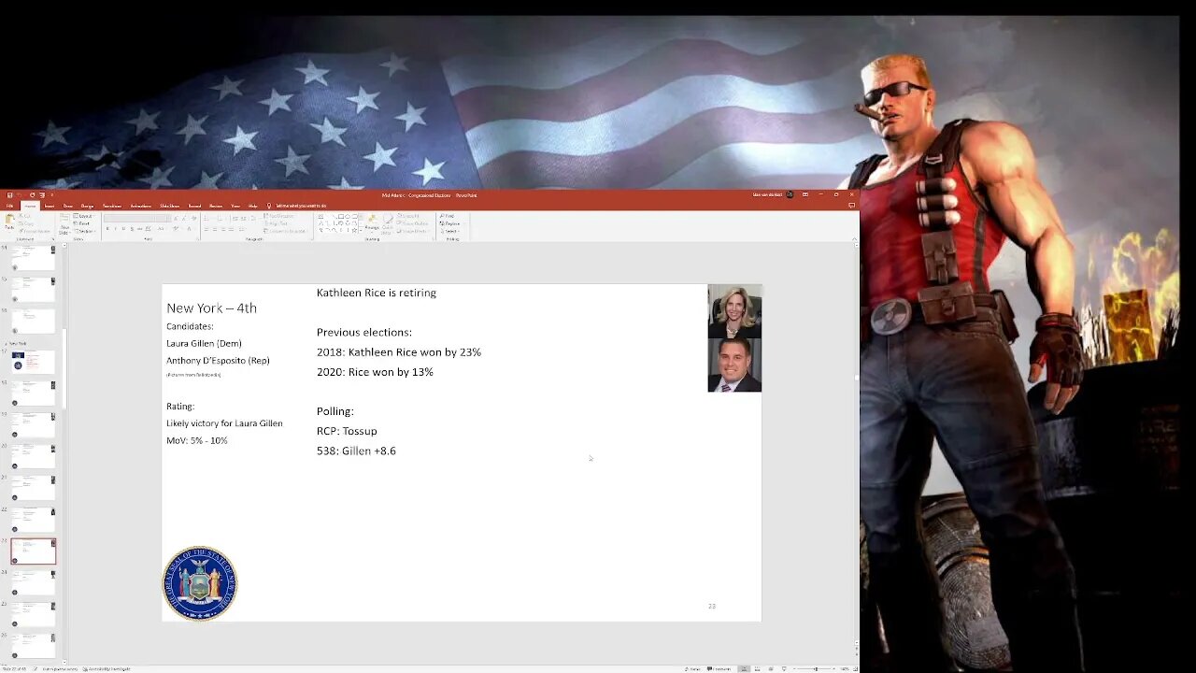Click the Reset slide button

click(x=82, y=223)
